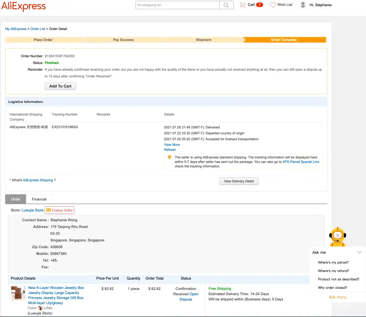Viewport: 366px width, 317px height.
Task: Click the envelope Contact Seller icon
Action: pos(48,210)
